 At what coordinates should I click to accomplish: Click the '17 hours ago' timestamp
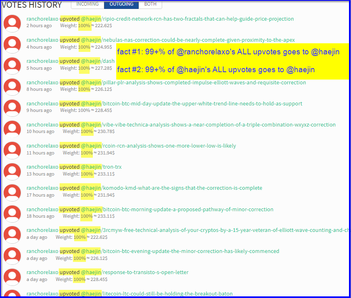click(40, 195)
